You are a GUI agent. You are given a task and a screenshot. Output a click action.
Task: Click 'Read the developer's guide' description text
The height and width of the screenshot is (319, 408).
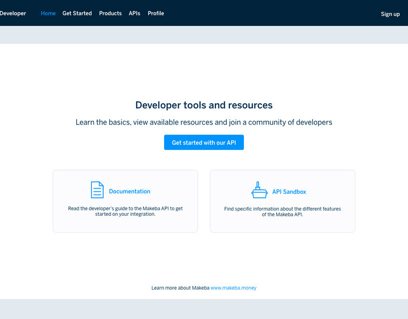point(125,211)
